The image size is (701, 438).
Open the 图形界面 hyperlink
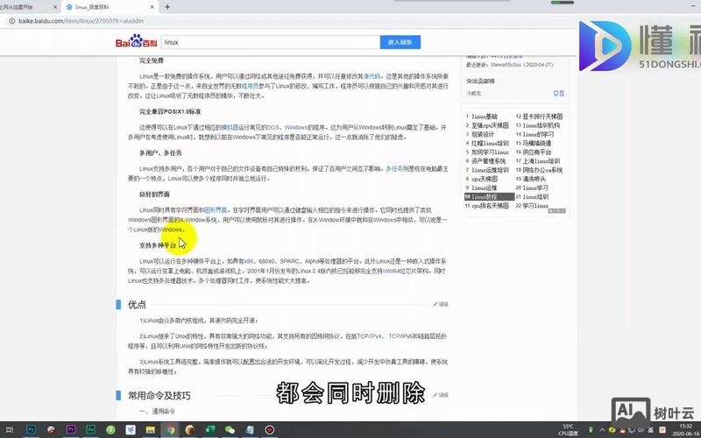216,210
